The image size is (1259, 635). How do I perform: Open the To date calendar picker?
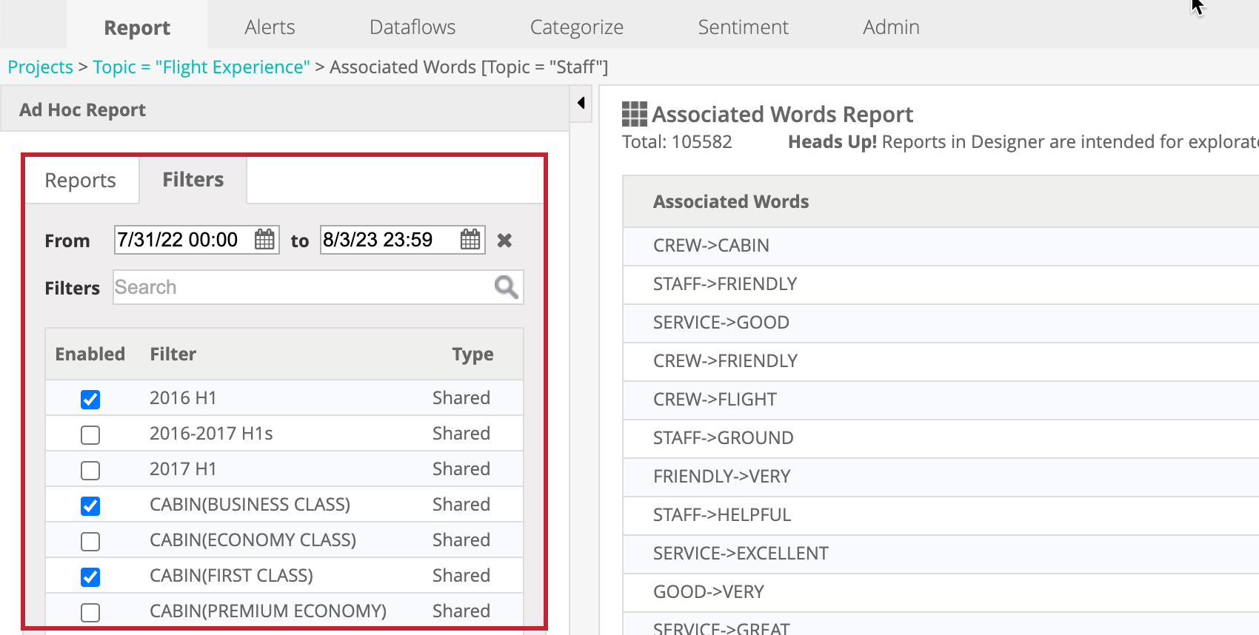coord(470,240)
